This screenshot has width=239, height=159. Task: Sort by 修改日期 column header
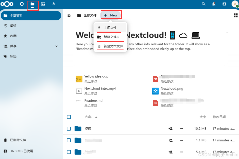click(219, 117)
